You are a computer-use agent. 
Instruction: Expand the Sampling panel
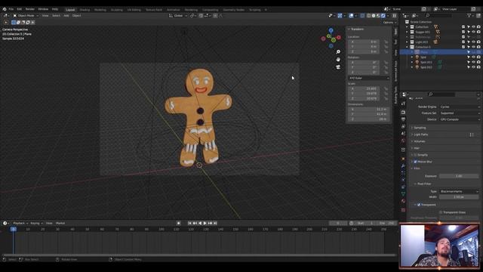(x=420, y=128)
